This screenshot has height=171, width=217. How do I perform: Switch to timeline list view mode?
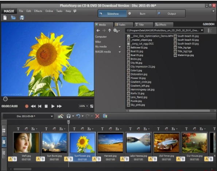(4, 153)
